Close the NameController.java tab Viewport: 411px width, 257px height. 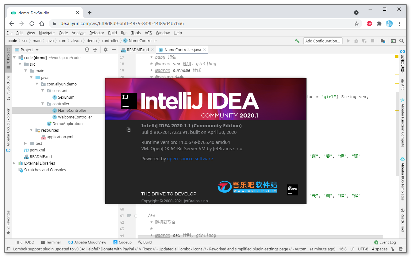click(205, 50)
